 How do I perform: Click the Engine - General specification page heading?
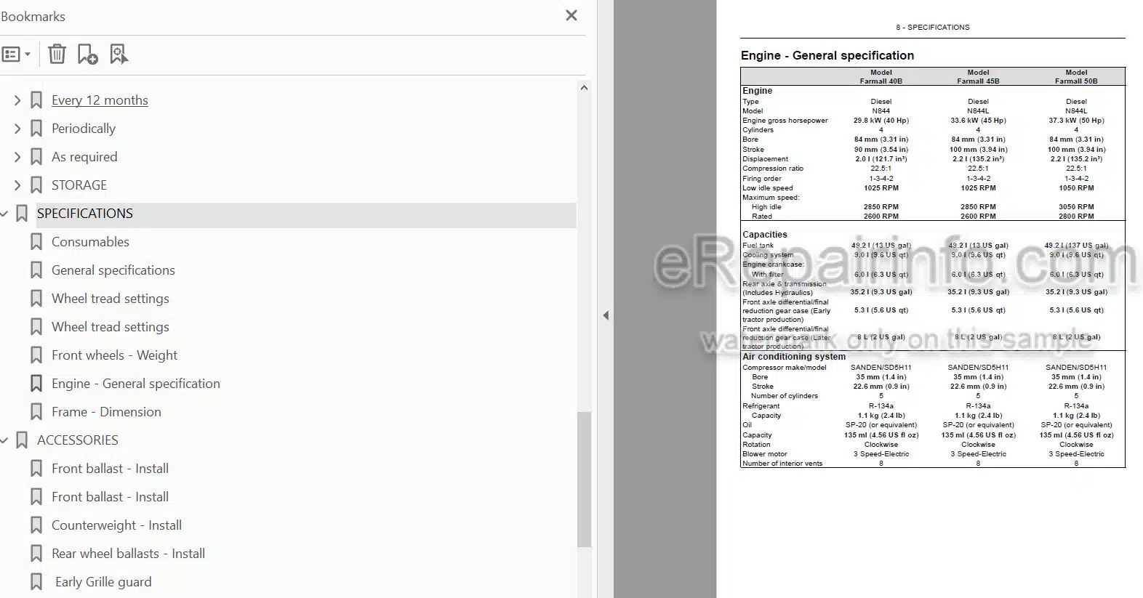click(827, 55)
